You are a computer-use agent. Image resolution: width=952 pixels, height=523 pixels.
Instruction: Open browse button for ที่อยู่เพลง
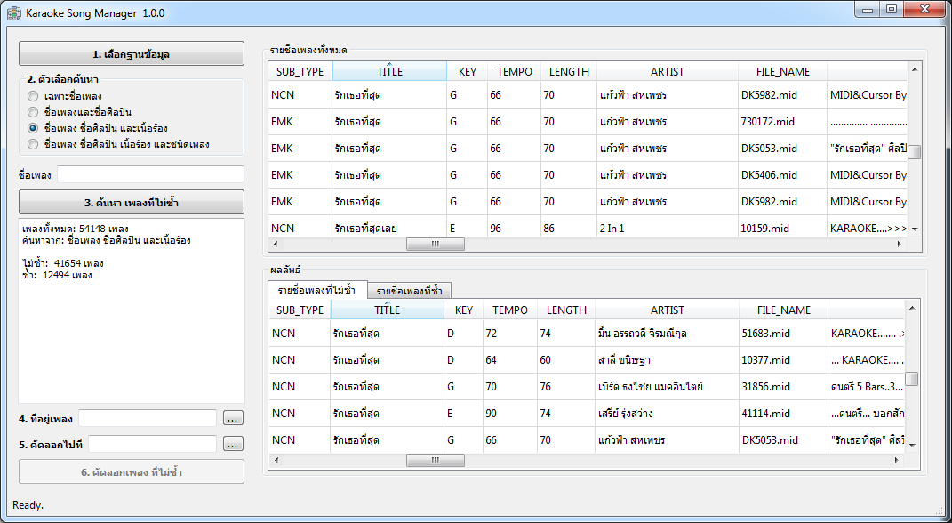[x=233, y=418]
